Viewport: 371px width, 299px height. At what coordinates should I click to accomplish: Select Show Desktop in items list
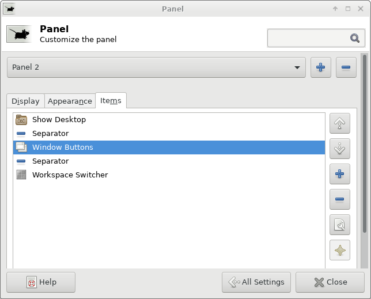(169, 119)
